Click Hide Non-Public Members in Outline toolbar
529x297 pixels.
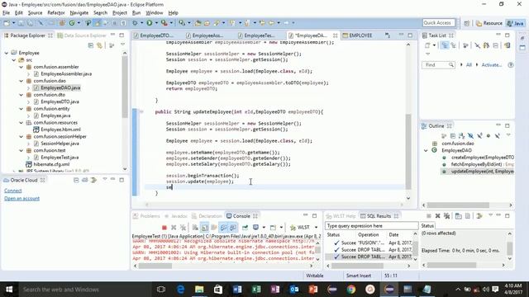point(488,135)
